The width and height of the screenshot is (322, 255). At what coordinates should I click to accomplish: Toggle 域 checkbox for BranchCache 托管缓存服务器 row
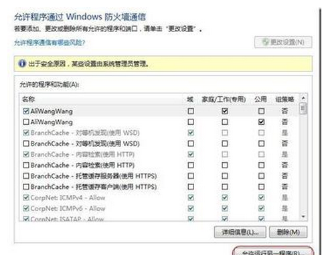191,176
